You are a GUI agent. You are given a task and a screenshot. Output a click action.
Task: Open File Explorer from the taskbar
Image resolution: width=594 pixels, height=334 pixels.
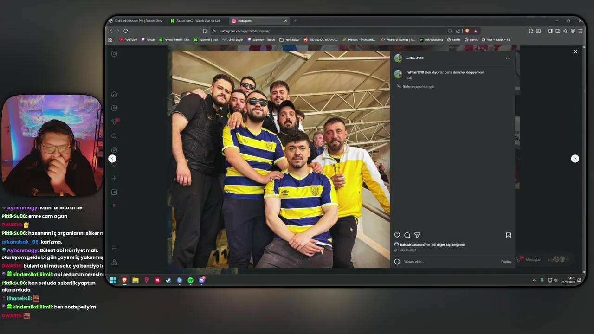(136, 280)
